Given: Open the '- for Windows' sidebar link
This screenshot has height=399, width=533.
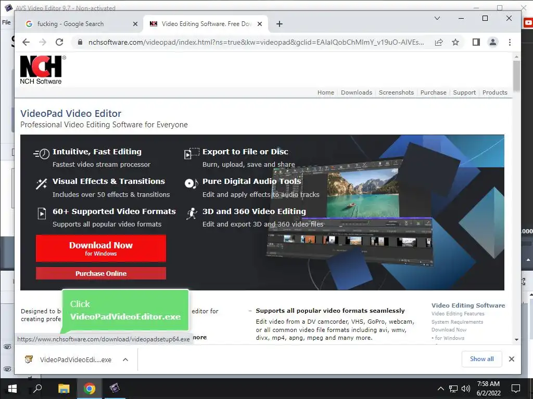Looking at the screenshot, I should click(448, 338).
